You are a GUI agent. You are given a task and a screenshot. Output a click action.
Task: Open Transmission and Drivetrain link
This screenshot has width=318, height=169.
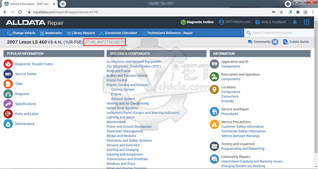pyautogui.click(x=127, y=159)
